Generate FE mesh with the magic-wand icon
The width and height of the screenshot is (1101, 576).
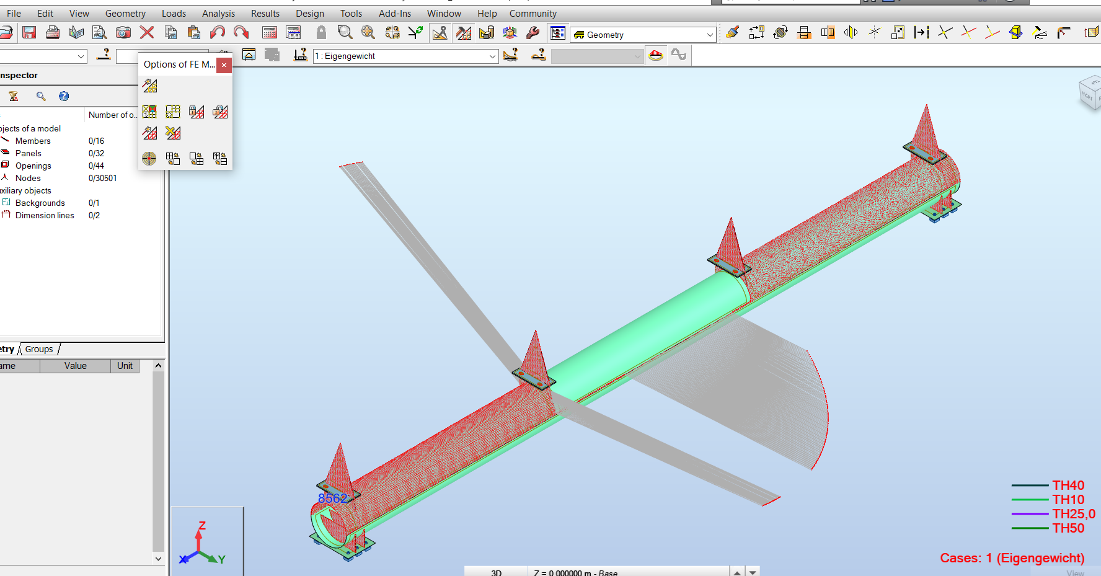(150, 86)
